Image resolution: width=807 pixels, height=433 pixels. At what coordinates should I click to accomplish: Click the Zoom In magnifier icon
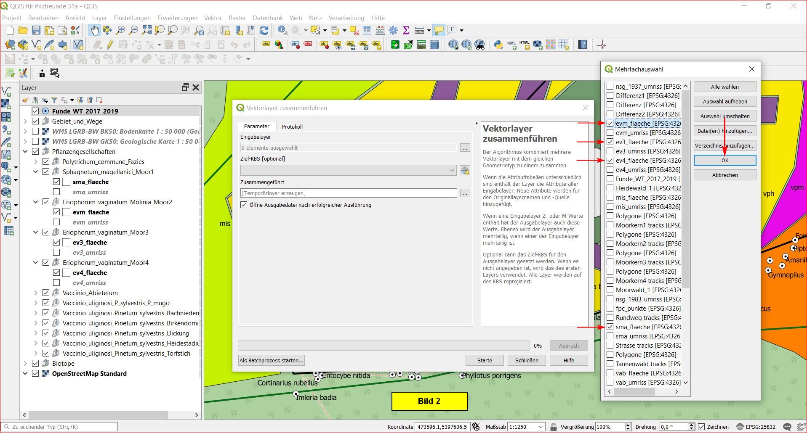120,30
